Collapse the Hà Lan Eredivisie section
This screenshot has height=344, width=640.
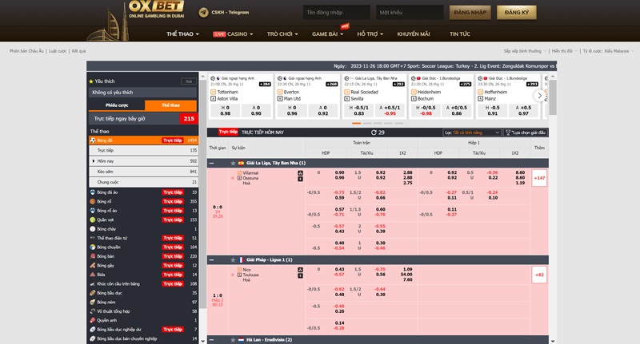click(211, 340)
